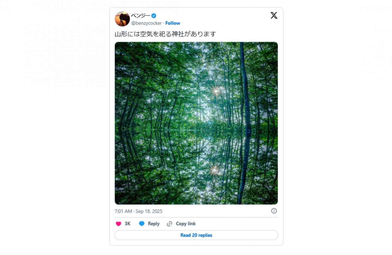This screenshot has width=392, height=255.
Task: Click the lower sun starburst in photo
Action: click(215, 170)
